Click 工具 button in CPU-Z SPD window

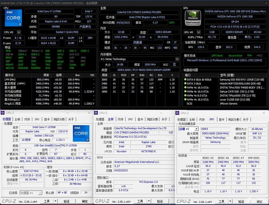(x=222, y=201)
